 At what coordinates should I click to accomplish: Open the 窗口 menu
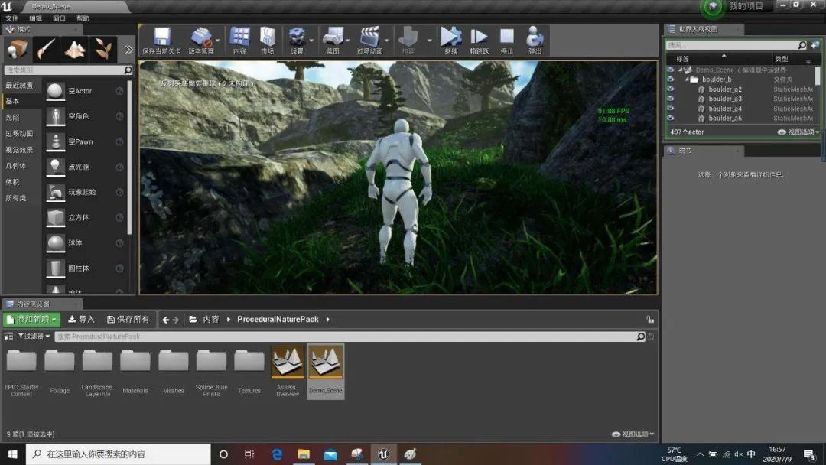point(59,18)
